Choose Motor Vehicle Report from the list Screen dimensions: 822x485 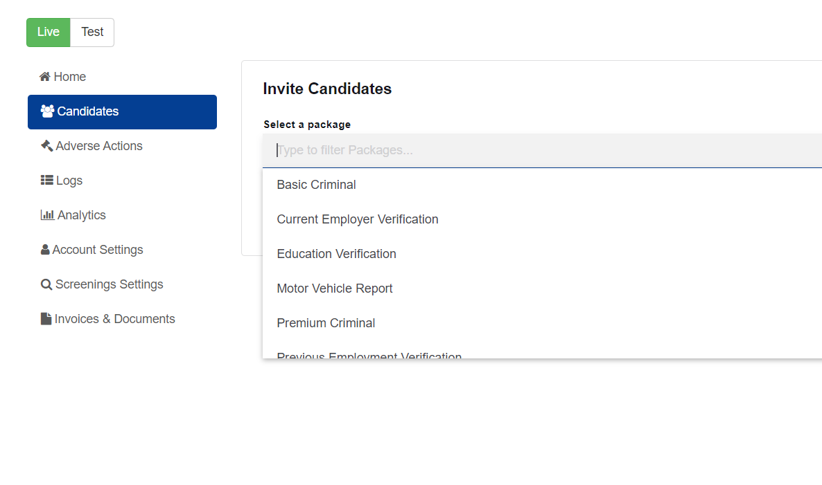click(335, 289)
